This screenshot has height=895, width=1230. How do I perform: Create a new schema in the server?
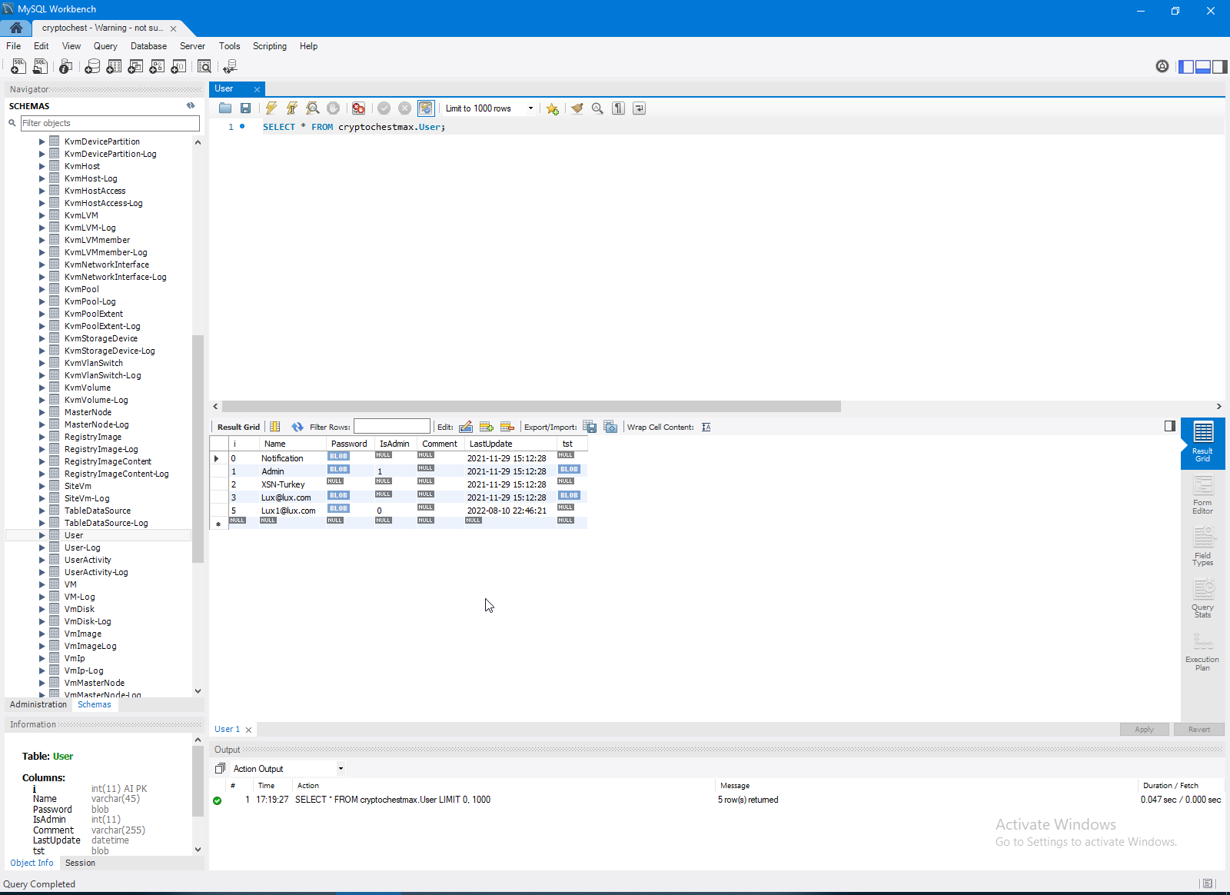(x=92, y=67)
